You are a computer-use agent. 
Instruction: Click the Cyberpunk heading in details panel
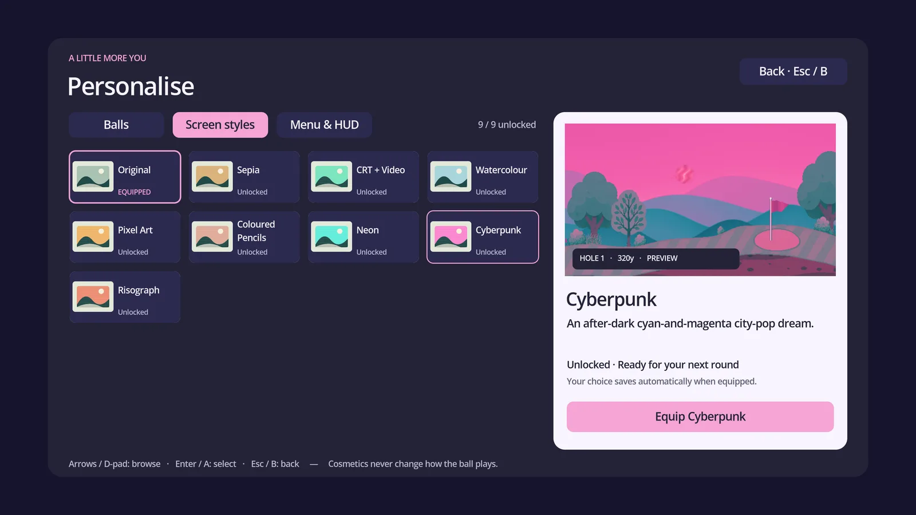[611, 300]
